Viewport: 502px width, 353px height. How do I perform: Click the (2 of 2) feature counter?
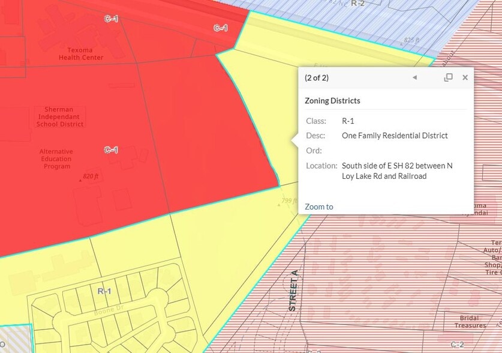pos(317,77)
